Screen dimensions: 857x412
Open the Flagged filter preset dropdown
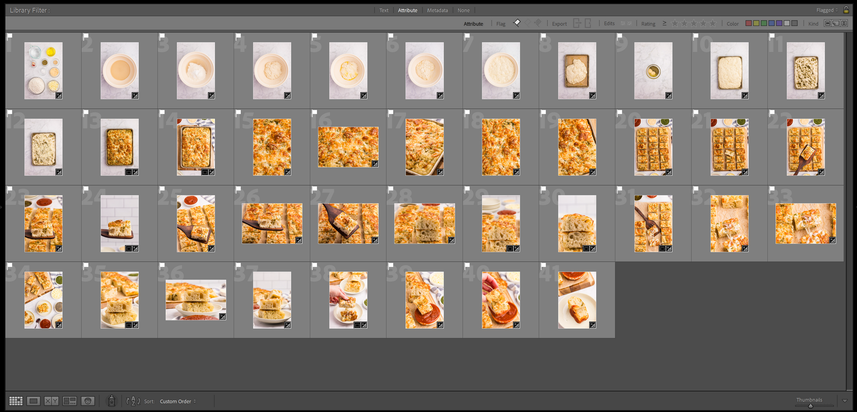[827, 10]
